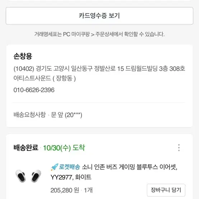Select the recipient name 손창용
The height and width of the screenshot is (199, 199).
click(23, 56)
